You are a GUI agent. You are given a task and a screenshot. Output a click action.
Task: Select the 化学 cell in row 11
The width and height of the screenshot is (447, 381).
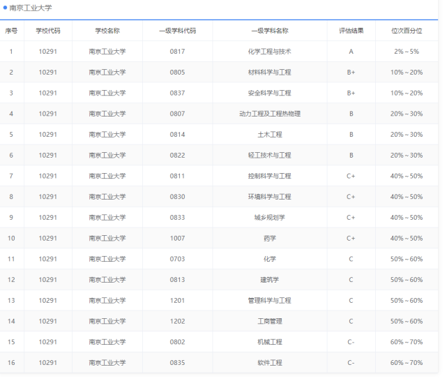pyautogui.click(x=270, y=259)
